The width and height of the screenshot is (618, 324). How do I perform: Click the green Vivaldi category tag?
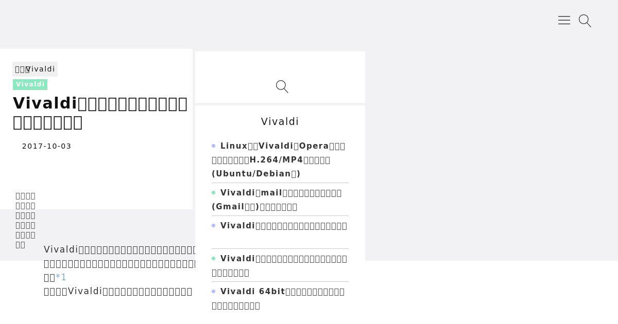(x=30, y=84)
